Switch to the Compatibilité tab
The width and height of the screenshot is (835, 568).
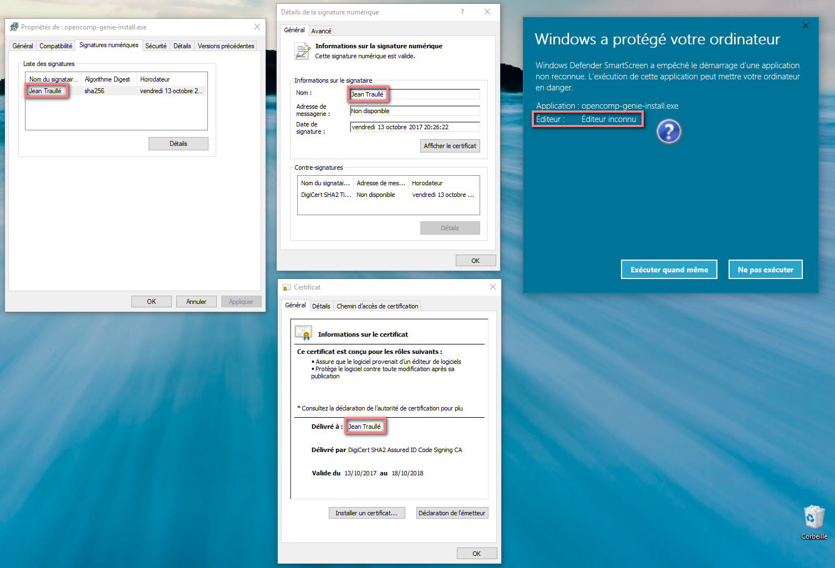coord(55,45)
